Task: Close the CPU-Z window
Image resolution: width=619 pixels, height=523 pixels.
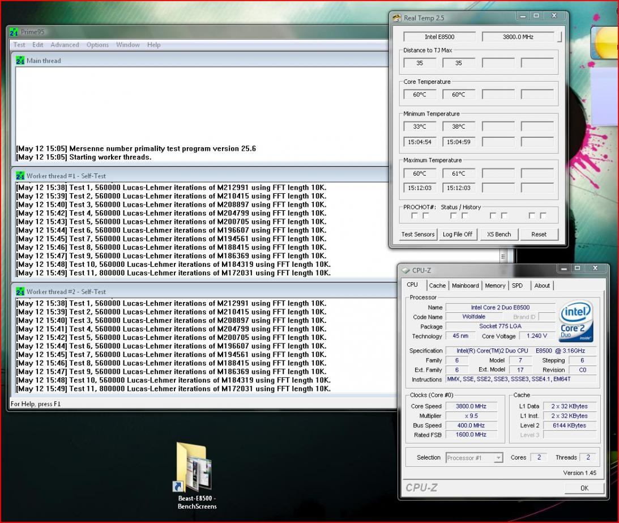Action: coord(595,268)
